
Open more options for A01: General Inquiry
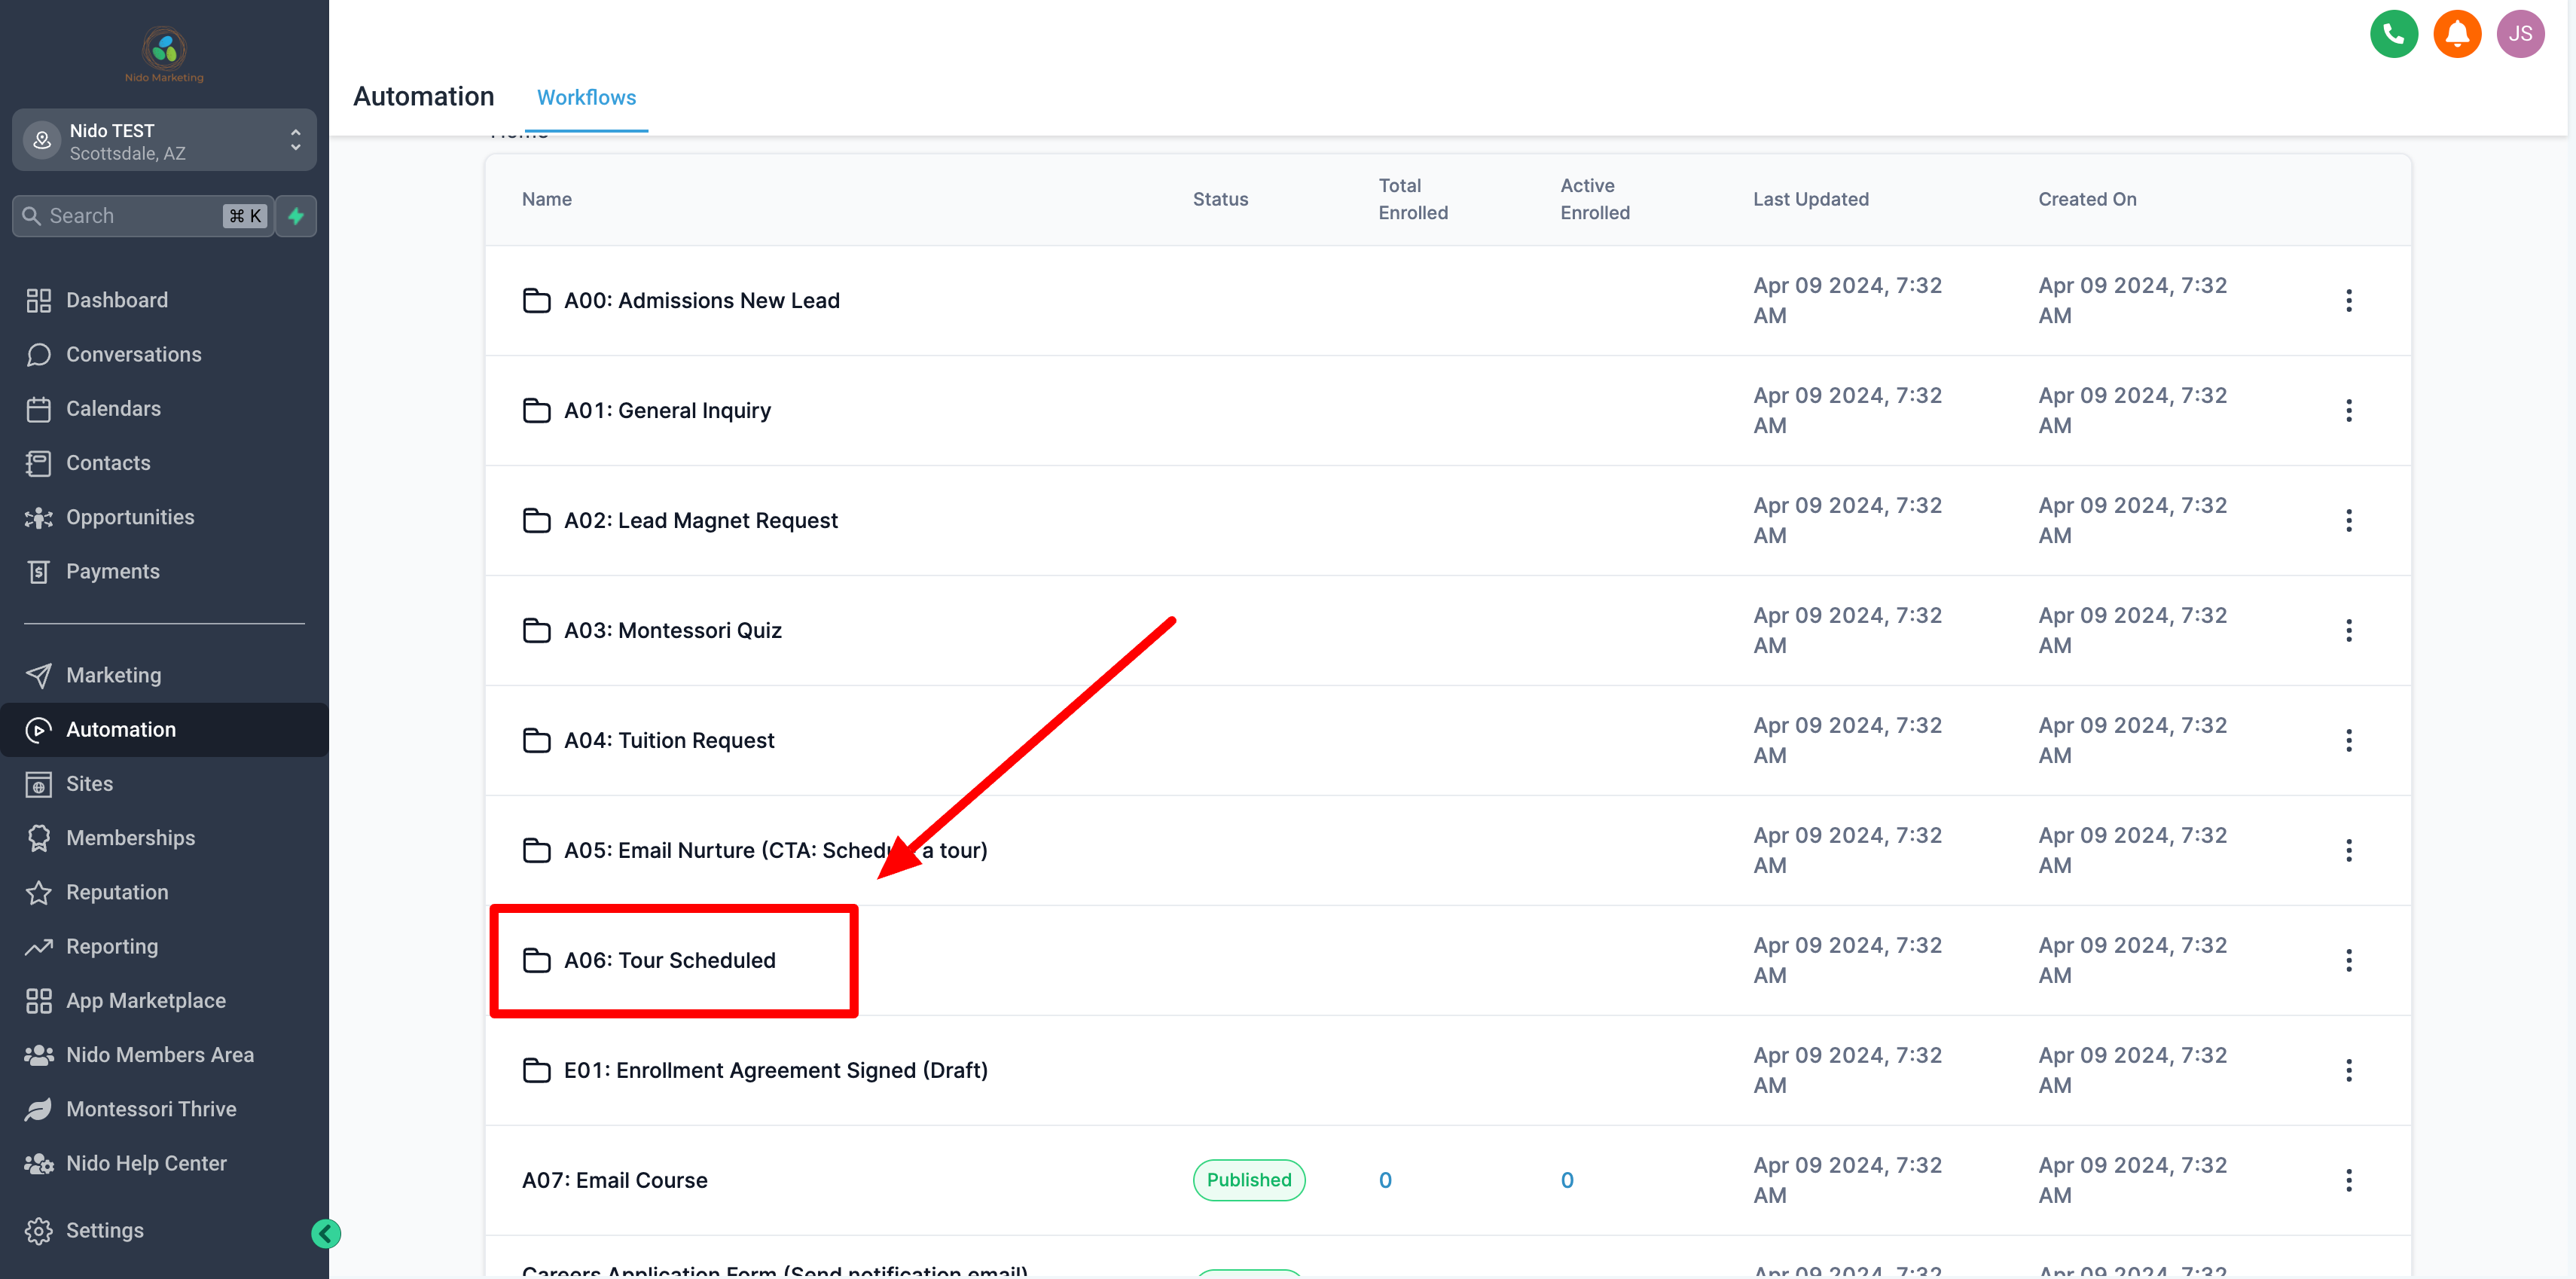pyautogui.click(x=2348, y=410)
